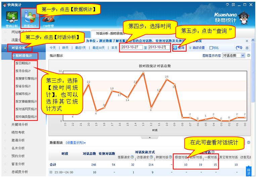Click the 查询 search button

[179, 48]
